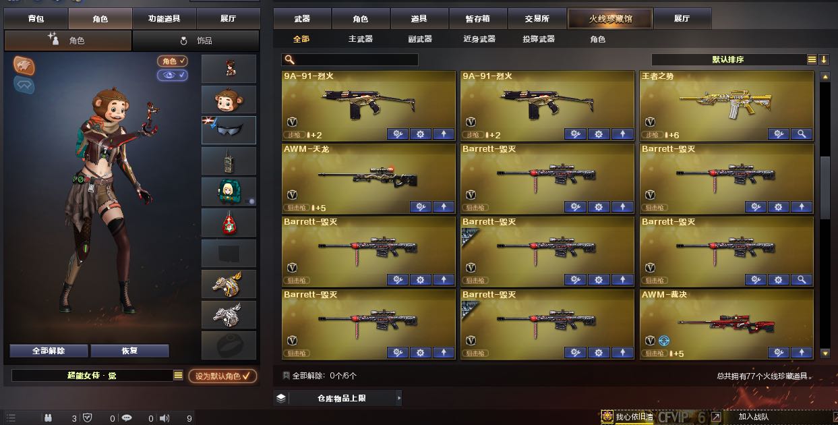Click the orange beast emblem icon beside character
Screen dimensions: 838x425
[24, 65]
